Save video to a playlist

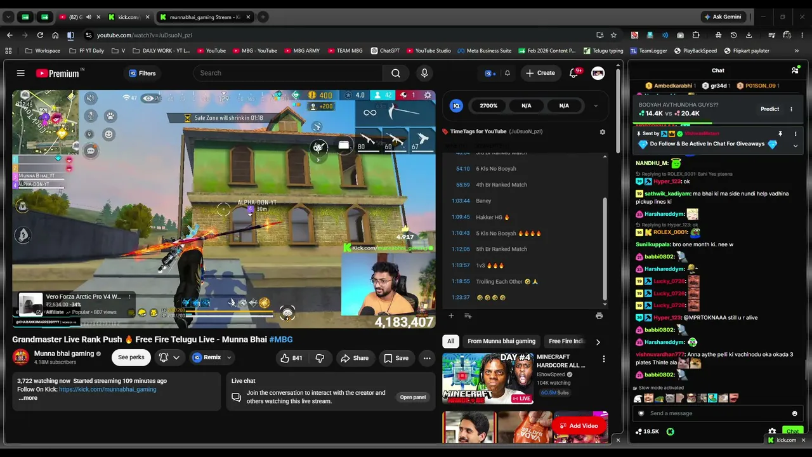396,358
